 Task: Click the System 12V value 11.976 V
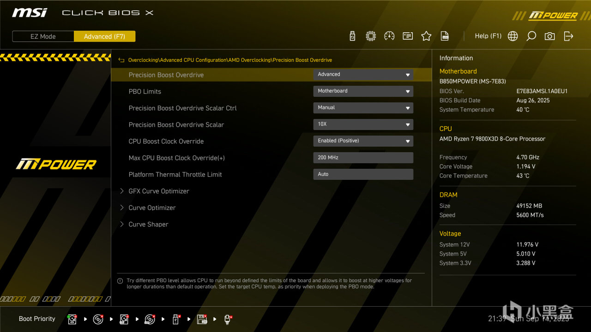pos(527,244)
